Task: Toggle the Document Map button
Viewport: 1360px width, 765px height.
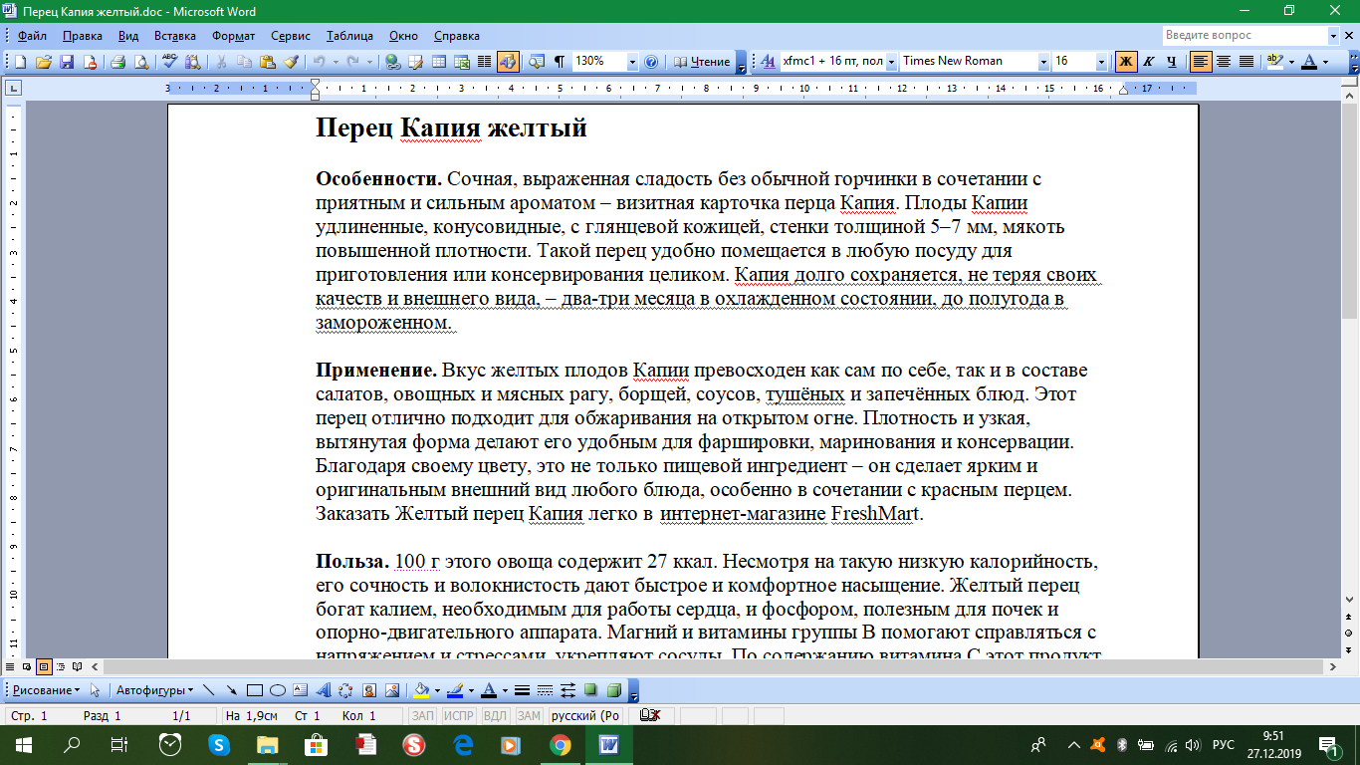Action: (x=536, y=61)
